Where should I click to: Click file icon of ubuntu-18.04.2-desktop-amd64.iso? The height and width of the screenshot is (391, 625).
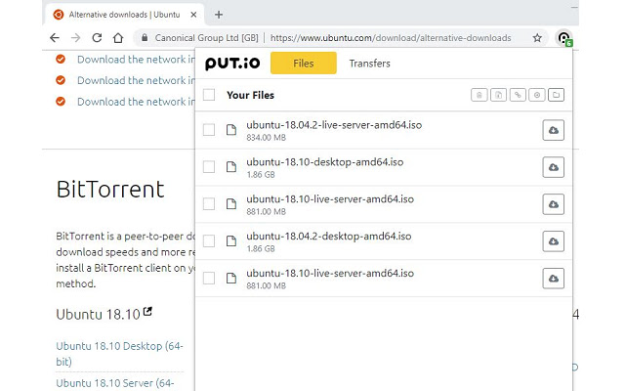click(231, 241)
